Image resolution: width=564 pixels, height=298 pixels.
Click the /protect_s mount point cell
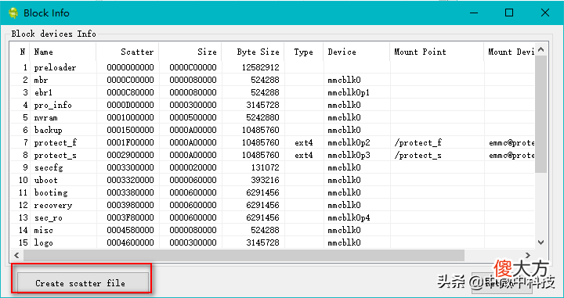(418, 155)
